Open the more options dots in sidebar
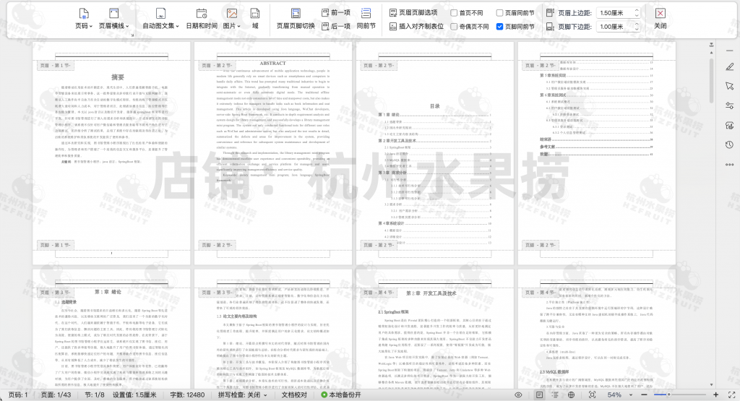 730,165
